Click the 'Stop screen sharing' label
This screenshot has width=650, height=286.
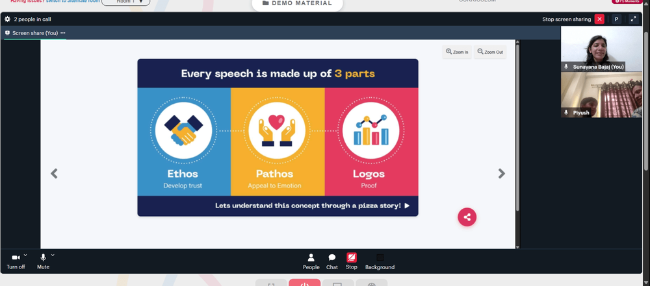coord(567,19)
